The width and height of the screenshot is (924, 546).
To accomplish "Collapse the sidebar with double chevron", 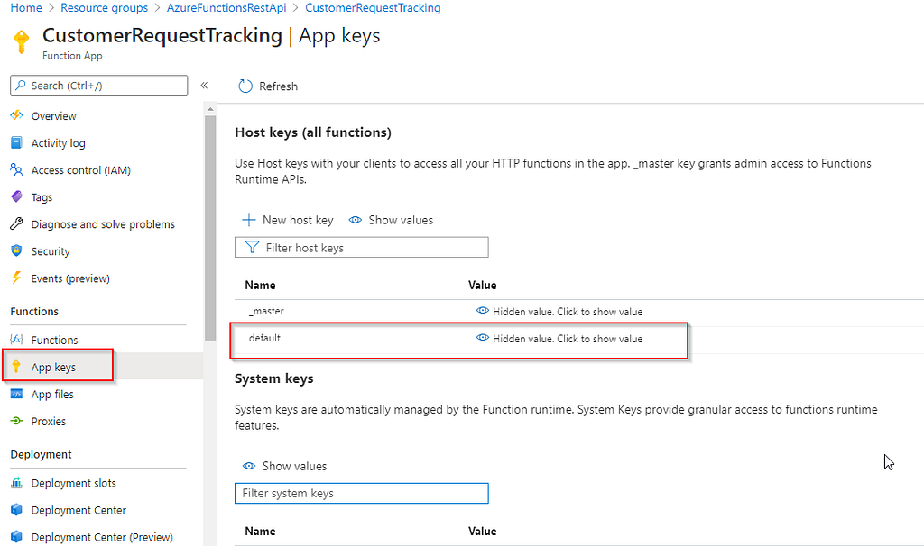I will click(204, 86).
